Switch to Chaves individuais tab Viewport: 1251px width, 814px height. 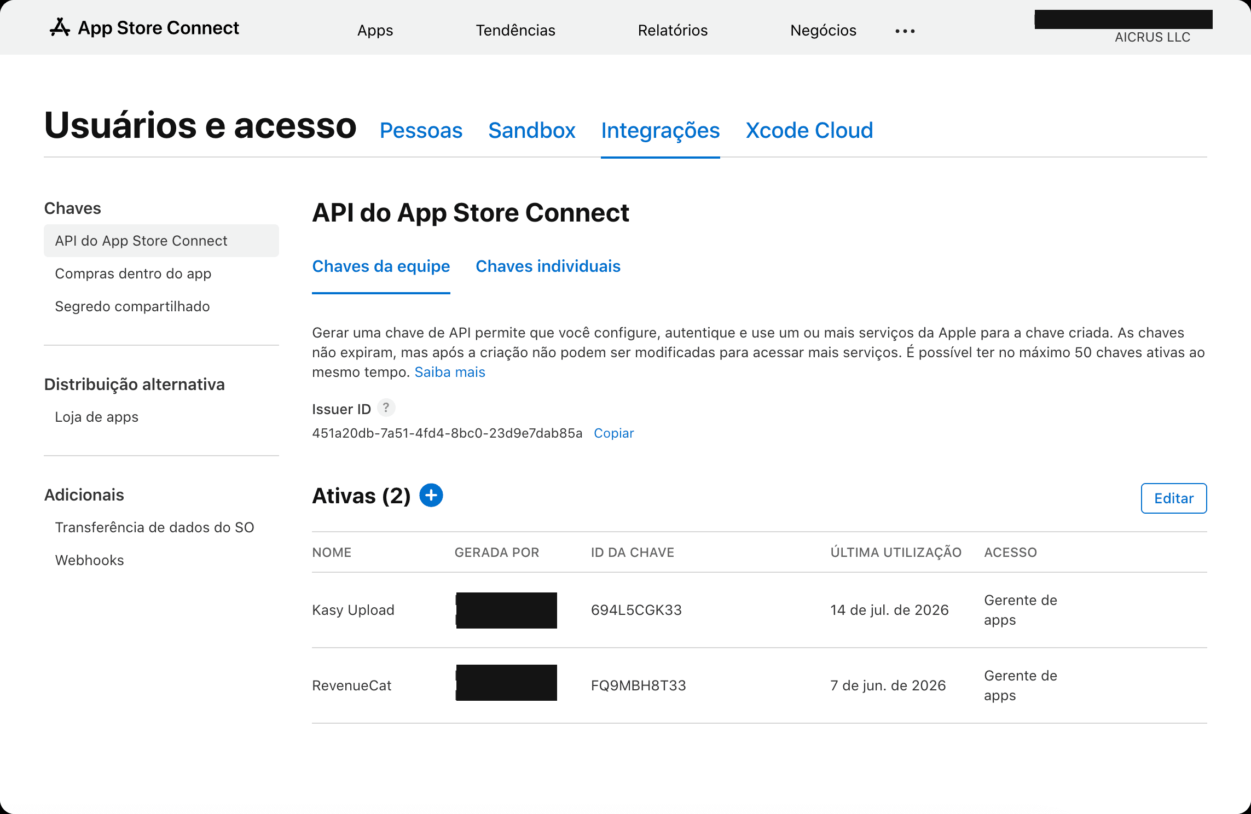click(548, 266)
